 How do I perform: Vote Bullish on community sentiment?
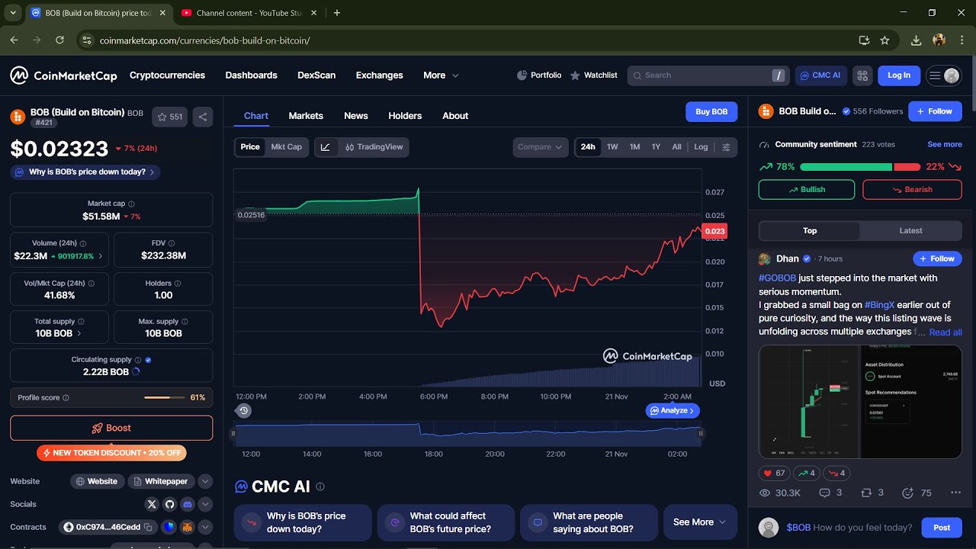point(807,190)
